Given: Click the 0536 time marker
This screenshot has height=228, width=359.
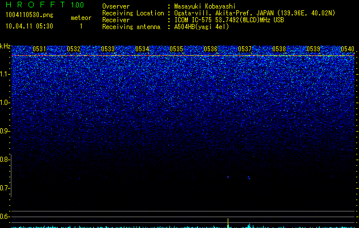Looking at the screenshot, I should [211, 48].
